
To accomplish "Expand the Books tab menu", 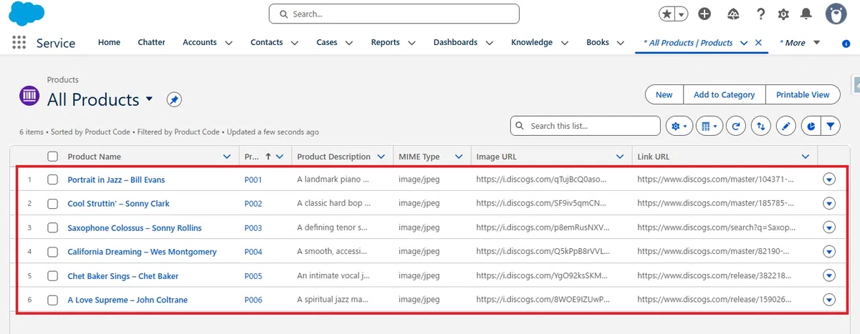I will (621, 43).
